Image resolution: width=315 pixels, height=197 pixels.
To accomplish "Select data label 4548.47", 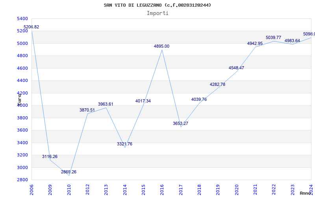I will click(236, 68).
